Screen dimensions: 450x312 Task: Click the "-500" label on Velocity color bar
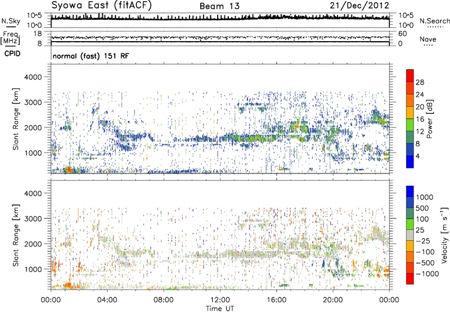(x=425, y=263)
